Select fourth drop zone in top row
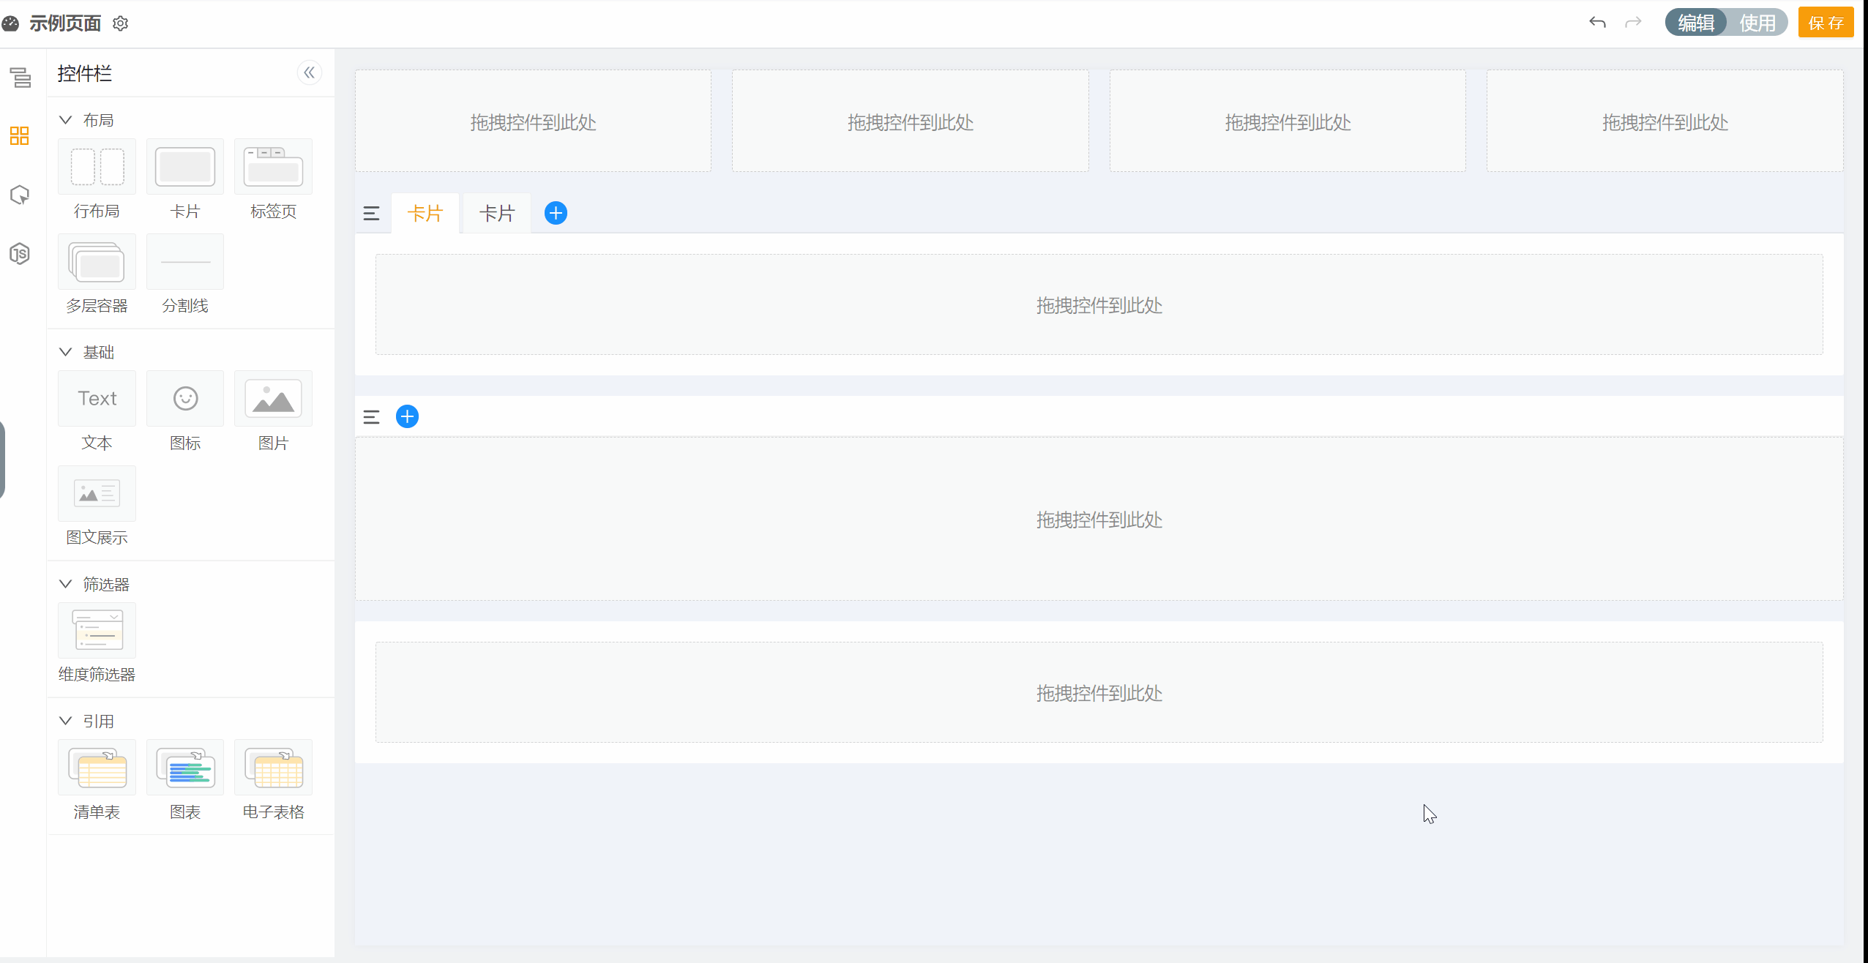This screenshot has width=1868, height=963. [x=1665, y=121]
